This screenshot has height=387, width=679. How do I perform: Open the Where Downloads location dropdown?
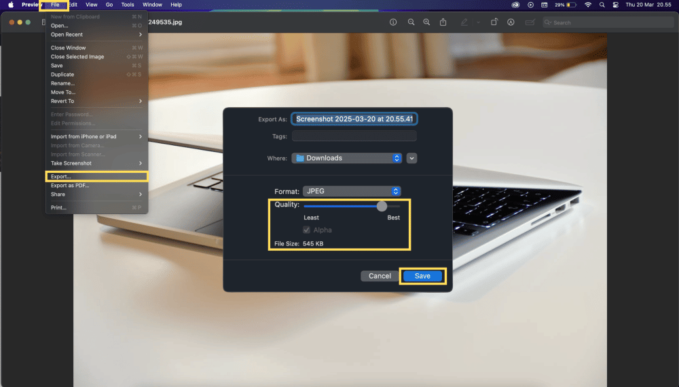(x=347, y=158)
